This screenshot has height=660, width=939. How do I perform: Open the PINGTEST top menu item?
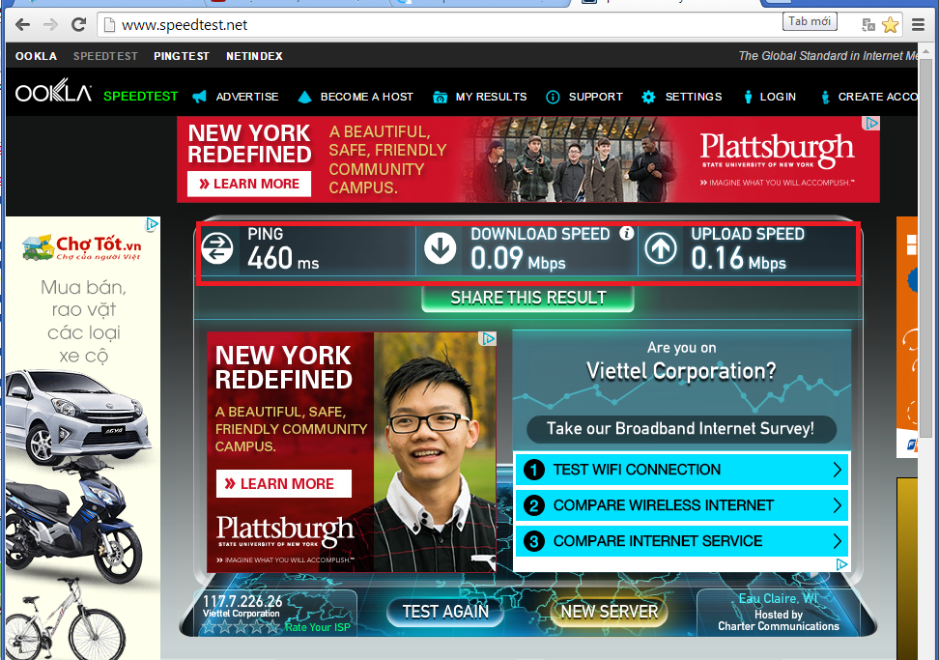[x=182, y=56]
